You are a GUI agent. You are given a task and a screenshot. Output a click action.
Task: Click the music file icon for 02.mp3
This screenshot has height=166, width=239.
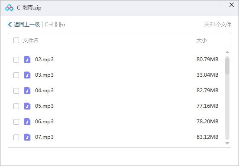point(27,60)
